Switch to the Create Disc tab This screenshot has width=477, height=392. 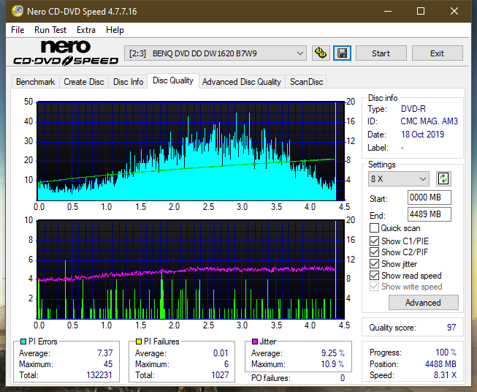coord(84,82)
